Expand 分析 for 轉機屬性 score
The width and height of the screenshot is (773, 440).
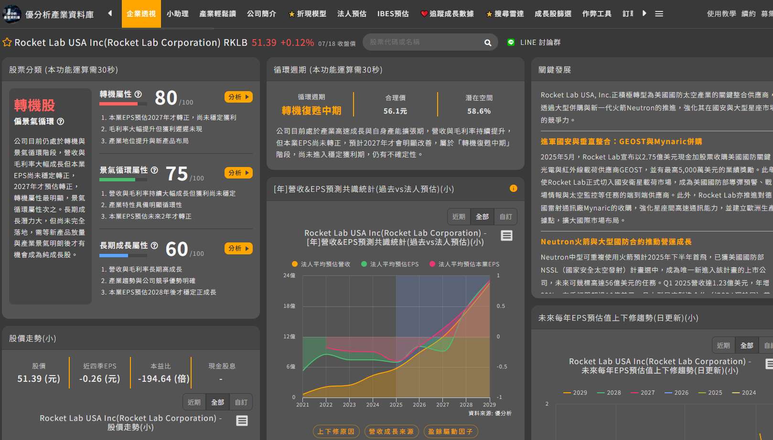point(238,97)
